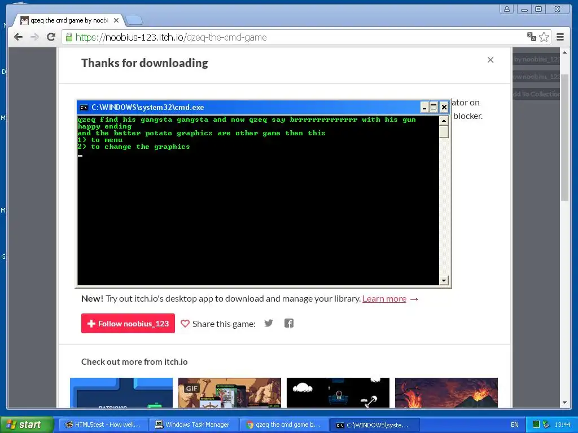Viewport: 578px width, 433px height.
Task: Click the EN language indicator
Action: coord(515,425)
